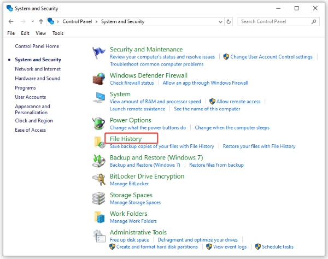Select Hardware and Sound category
This screenshot has height=259, width=328.
point(37,78)
